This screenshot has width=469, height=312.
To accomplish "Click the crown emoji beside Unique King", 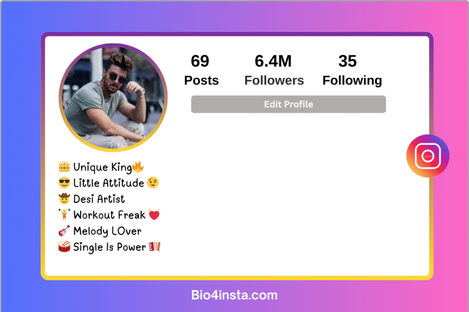I will click(x=64, y=167).
